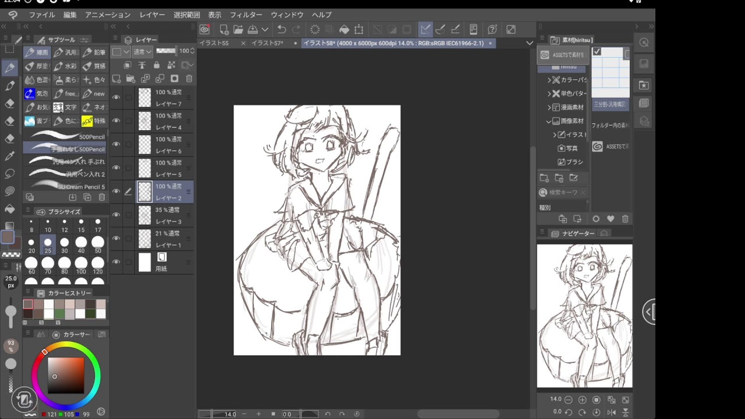Select the 鉛筆 sub tool group
The height and width of the screenshot is (419, 745).
point(94,52)
